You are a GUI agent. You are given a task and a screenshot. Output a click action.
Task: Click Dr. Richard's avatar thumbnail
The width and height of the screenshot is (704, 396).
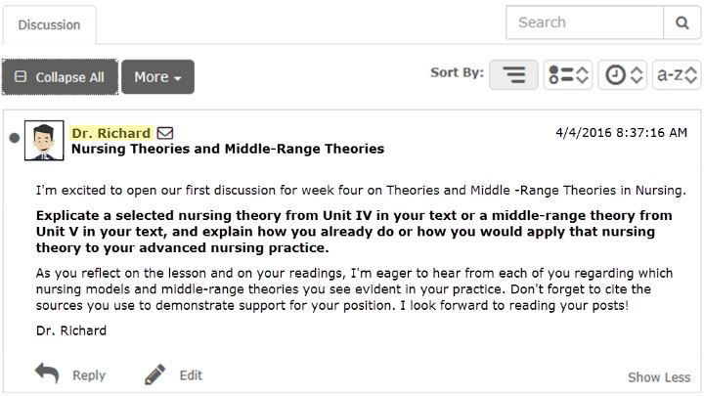click(44, 141)
